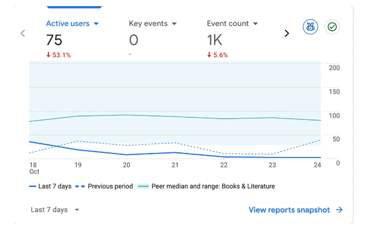Click the 20 date axis label
This screenshot has height=230, width=368.
point(126,165)
